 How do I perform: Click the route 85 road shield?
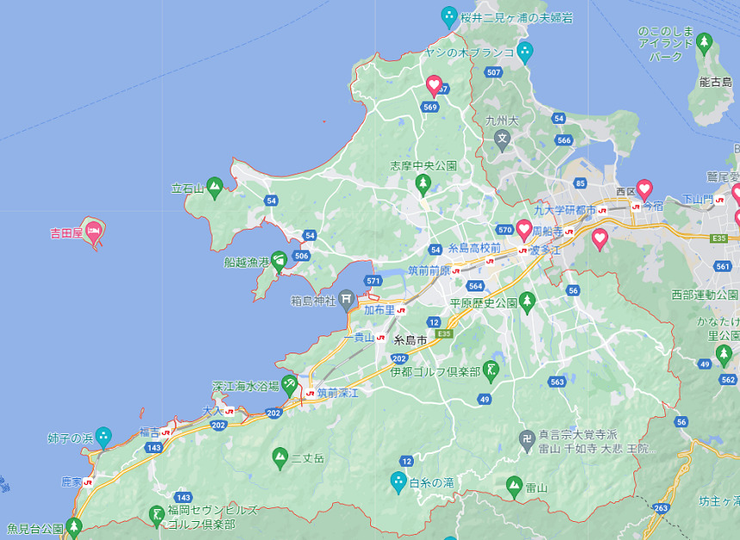[x=580, y=183]
